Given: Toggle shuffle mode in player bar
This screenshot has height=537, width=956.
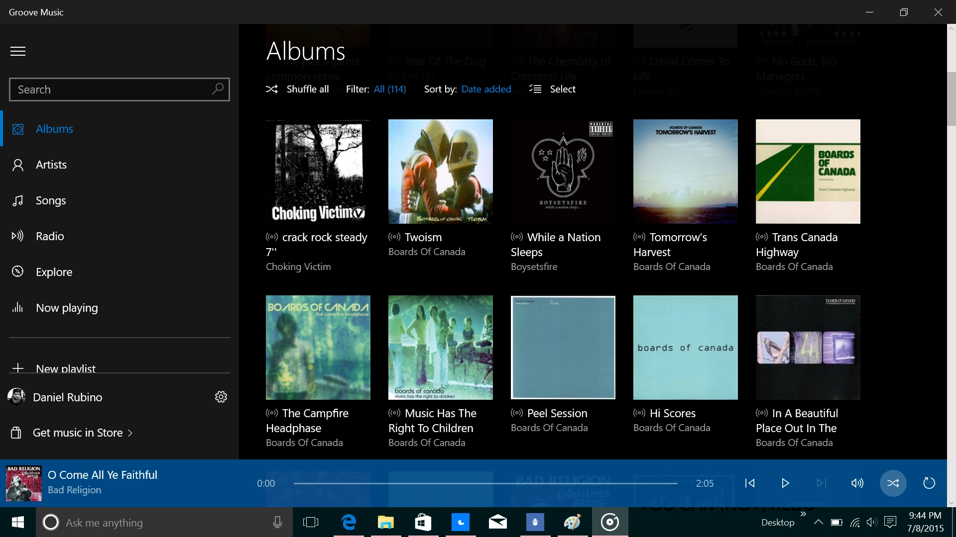Looking at the screenshot, I should [893, 483].
